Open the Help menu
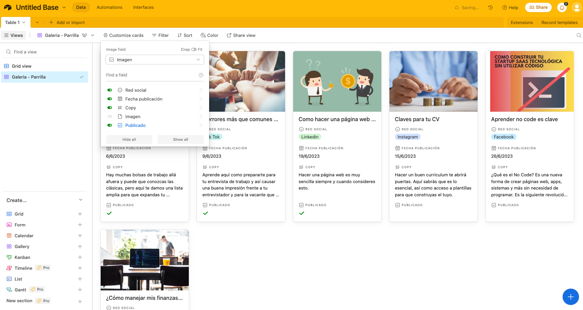The height and width of the screenshot is (310, 583). click(x=510, y=7)
